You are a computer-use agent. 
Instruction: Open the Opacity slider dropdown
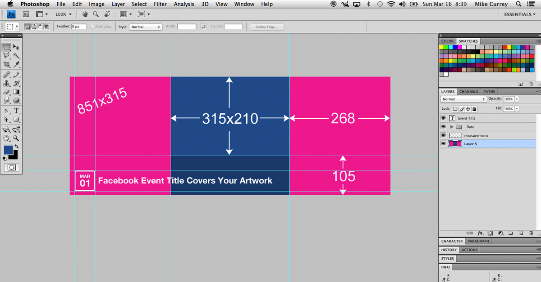(x=517, y=99)
